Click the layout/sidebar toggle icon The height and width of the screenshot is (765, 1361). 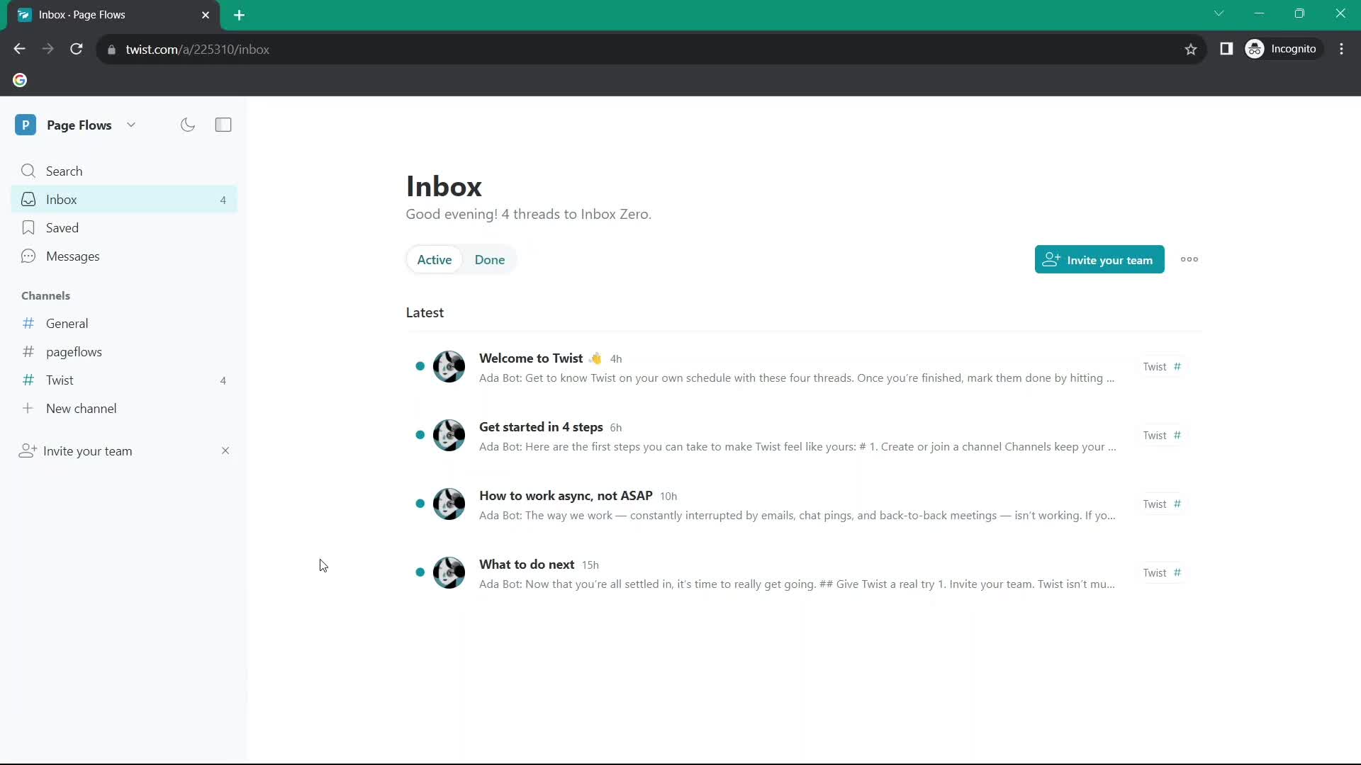click(x=223, y=124)
